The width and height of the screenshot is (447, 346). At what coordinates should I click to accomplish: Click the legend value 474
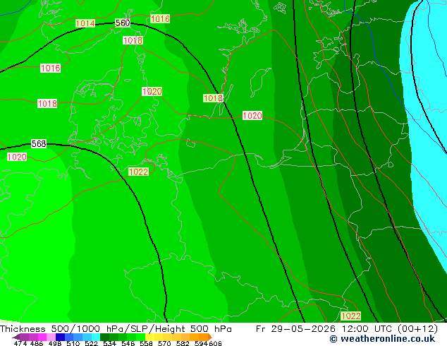click(x=20, y=343)
